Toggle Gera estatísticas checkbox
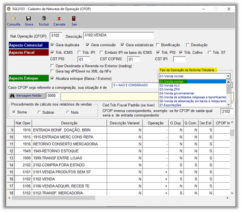Viewport: 241px width, 212px height. pyautogui.click(x=123, y=45)
